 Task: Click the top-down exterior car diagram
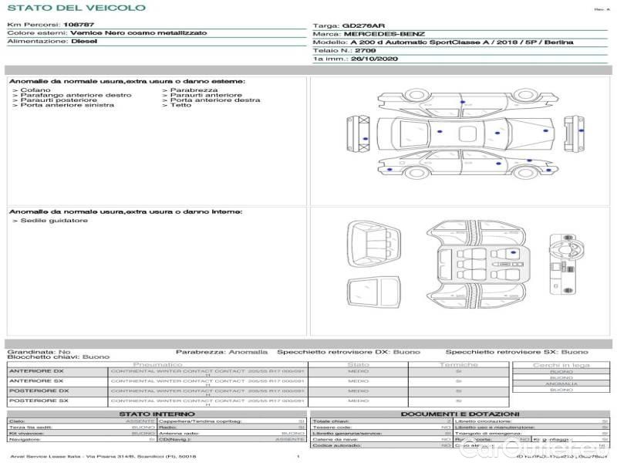tap(466, 133)
